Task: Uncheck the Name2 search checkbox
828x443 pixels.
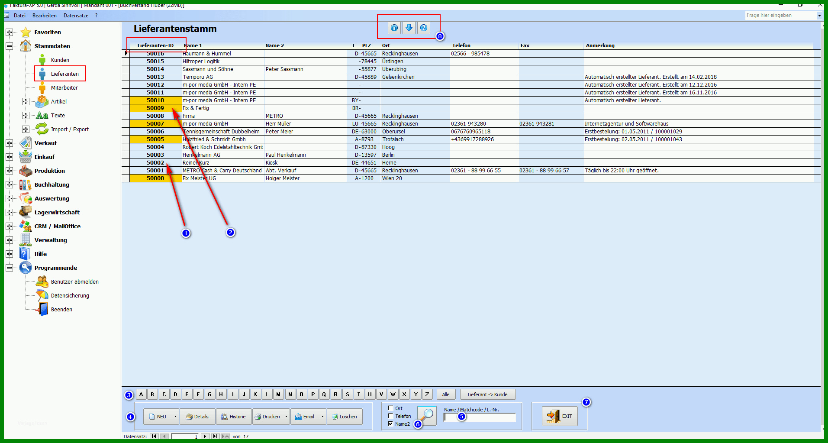Action: point(390,424)
